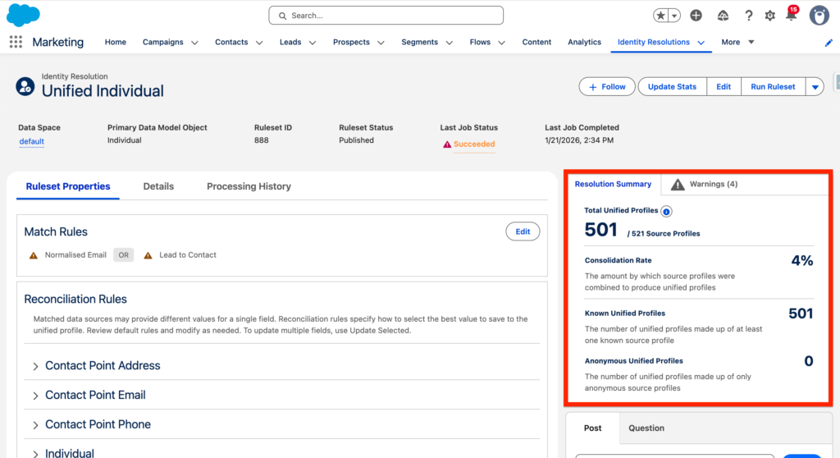Open dropdown arrow next to Run Ruleset
The height and width of the screenshot is (458, 840).
tap(814, 87)
